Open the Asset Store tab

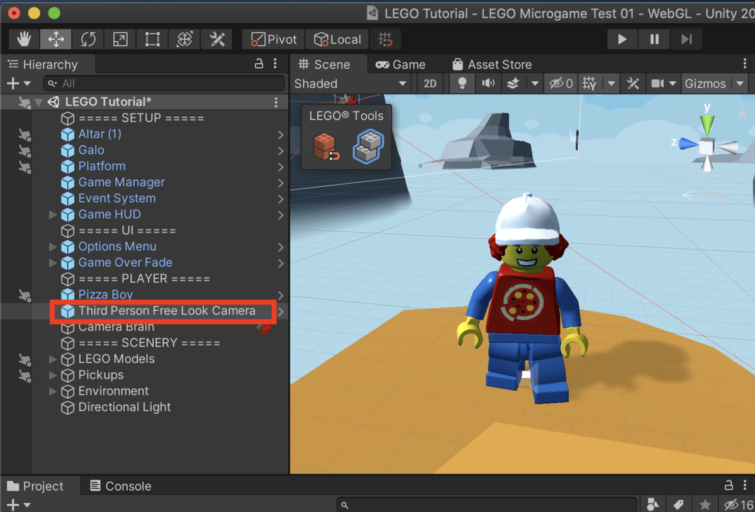tap(492, 64)
